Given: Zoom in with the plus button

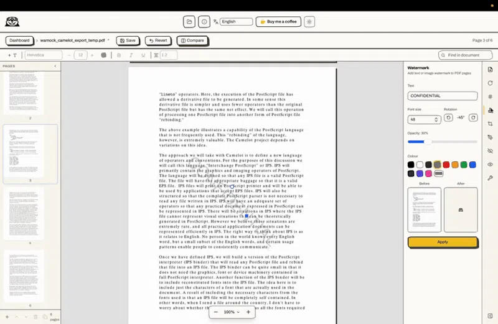Looking at the screenshot, I should coord(248,312).
